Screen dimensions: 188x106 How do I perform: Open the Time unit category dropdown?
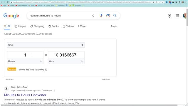click(x=46, y=45)
